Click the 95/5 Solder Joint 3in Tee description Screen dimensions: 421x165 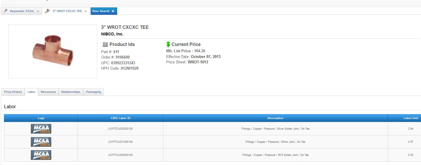(275, 155)
